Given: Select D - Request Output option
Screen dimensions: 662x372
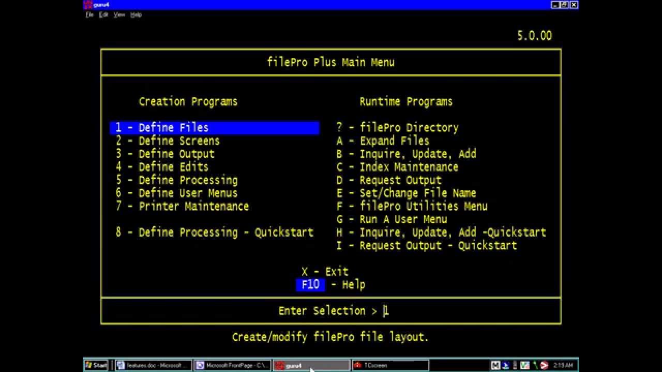Looking at the screenshot, I should tap(389, 180).
